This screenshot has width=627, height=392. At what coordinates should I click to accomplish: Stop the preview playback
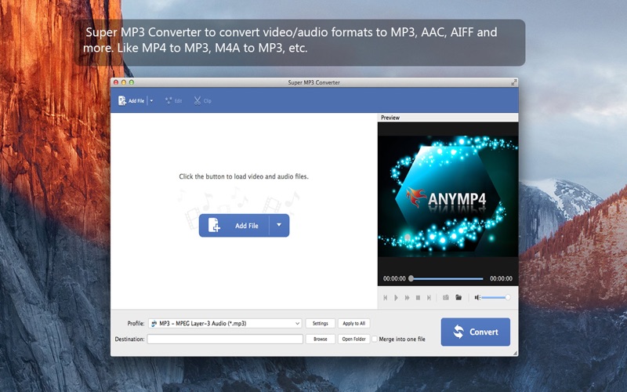[x=418, y=298]
